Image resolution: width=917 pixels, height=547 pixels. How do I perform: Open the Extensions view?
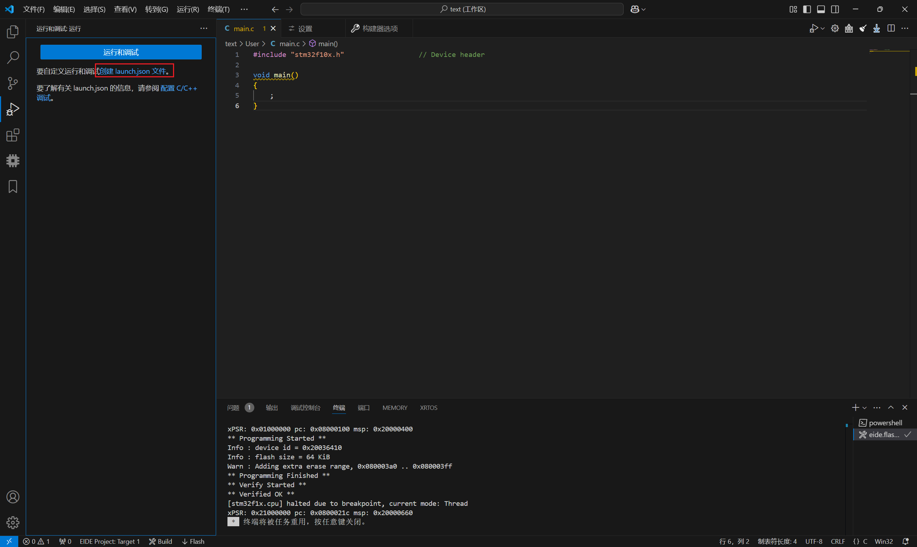click(x=13, y=135)
